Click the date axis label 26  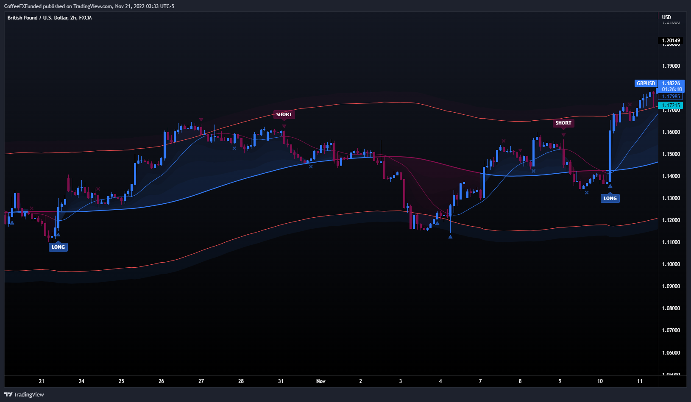[161, 381]
